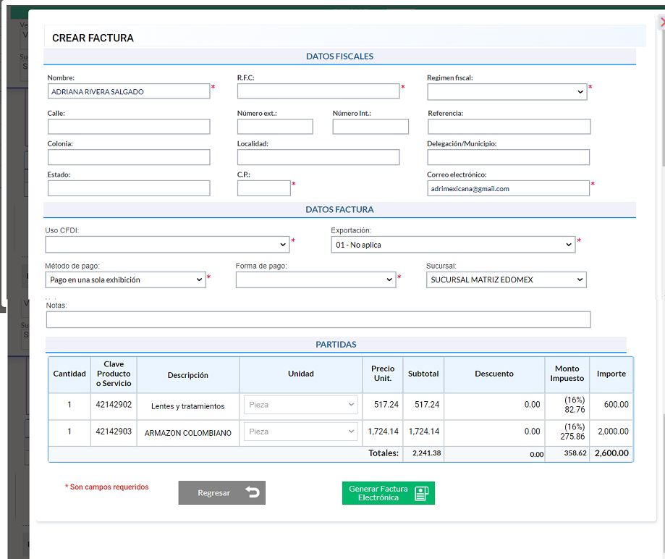Click the 2,241.38 subtotal total
665x559 pixels.
pos(427,453)
